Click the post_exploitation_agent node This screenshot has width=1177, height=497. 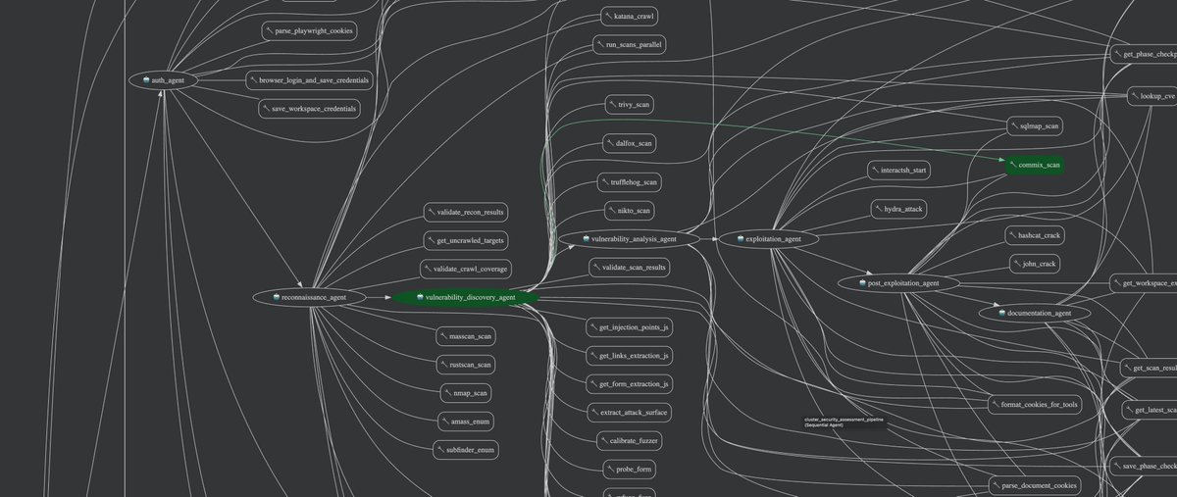tap(898, 283)
